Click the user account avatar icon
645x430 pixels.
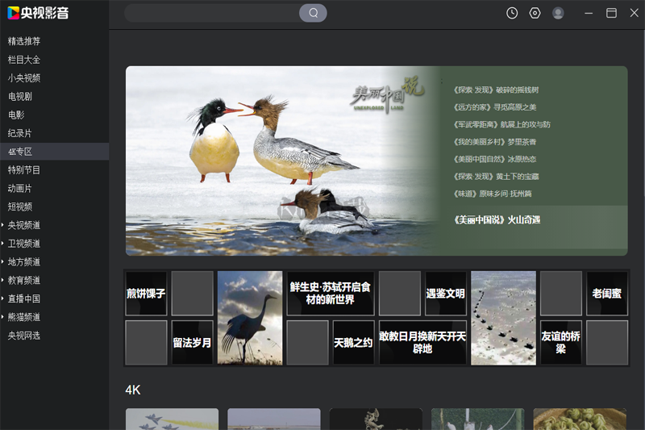point(558,13)
